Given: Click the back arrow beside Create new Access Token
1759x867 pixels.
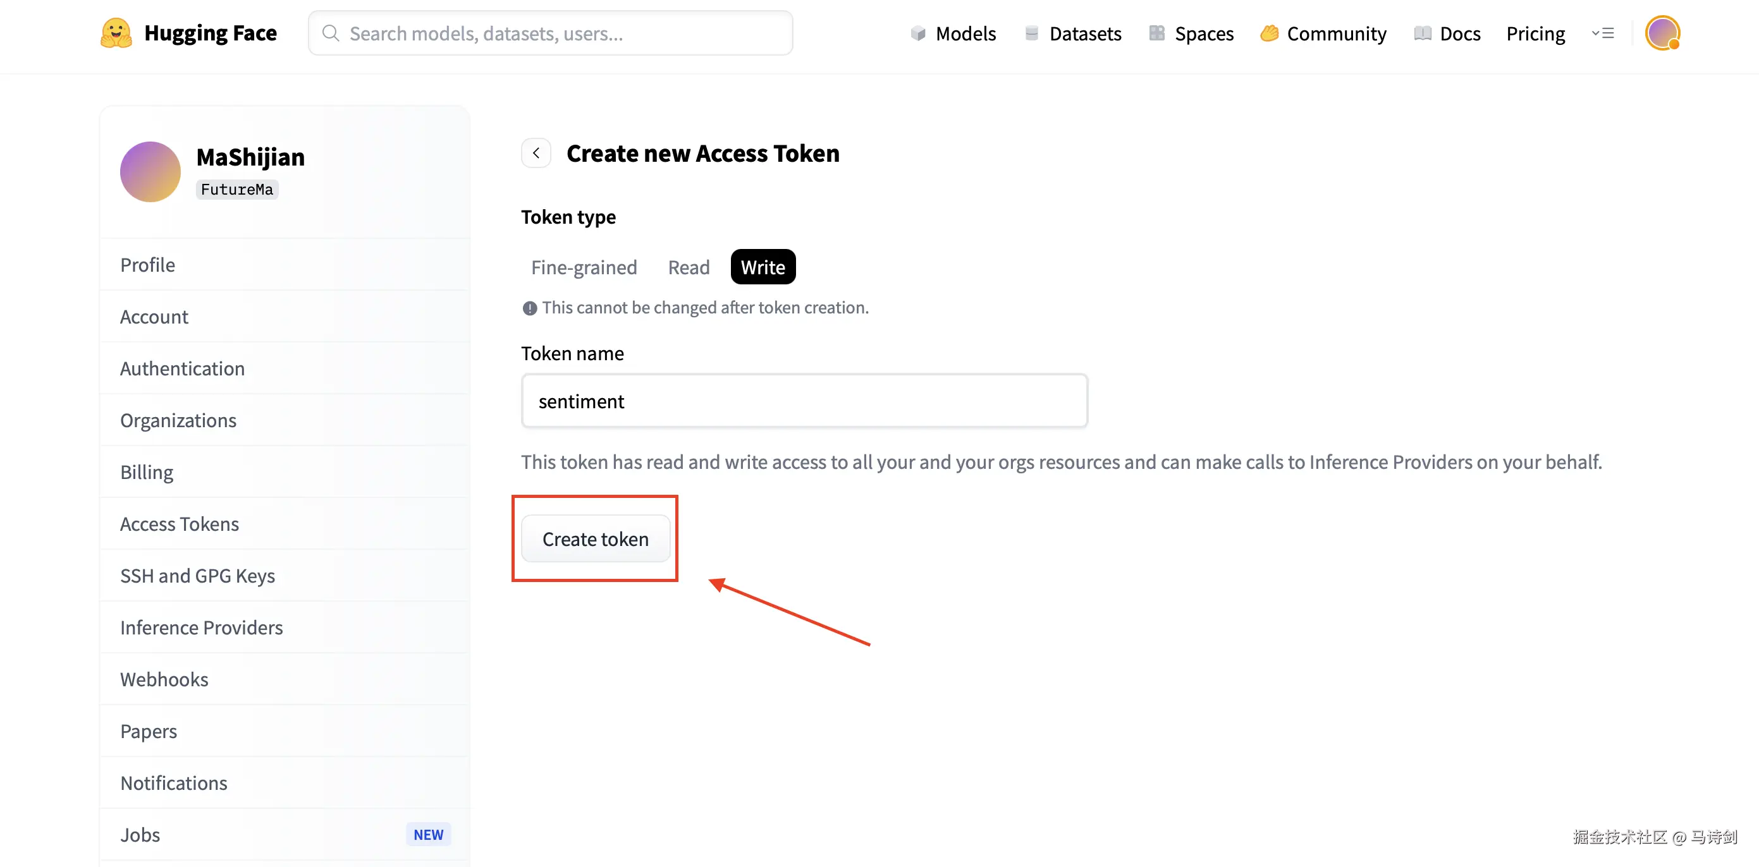Looking at the screenshot, I should point(536,153).
